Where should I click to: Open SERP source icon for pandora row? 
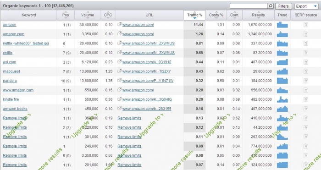tap(306, 81)
